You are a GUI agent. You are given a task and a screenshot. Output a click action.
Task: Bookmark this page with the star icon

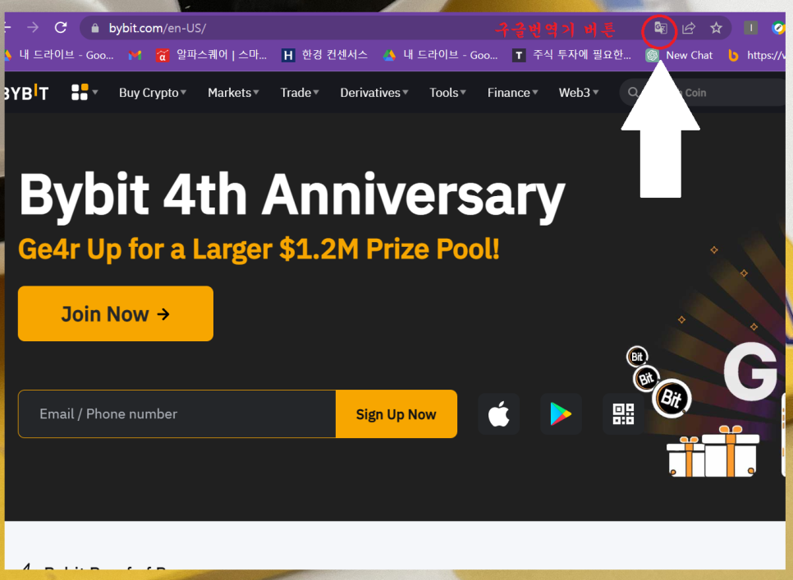(716, 28)
